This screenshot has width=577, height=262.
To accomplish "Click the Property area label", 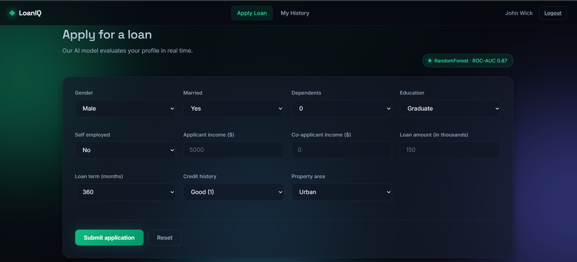I will point(308,176).
